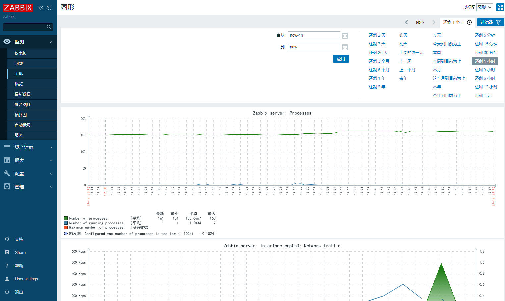Click the administration gear icon

coord(7,186)
